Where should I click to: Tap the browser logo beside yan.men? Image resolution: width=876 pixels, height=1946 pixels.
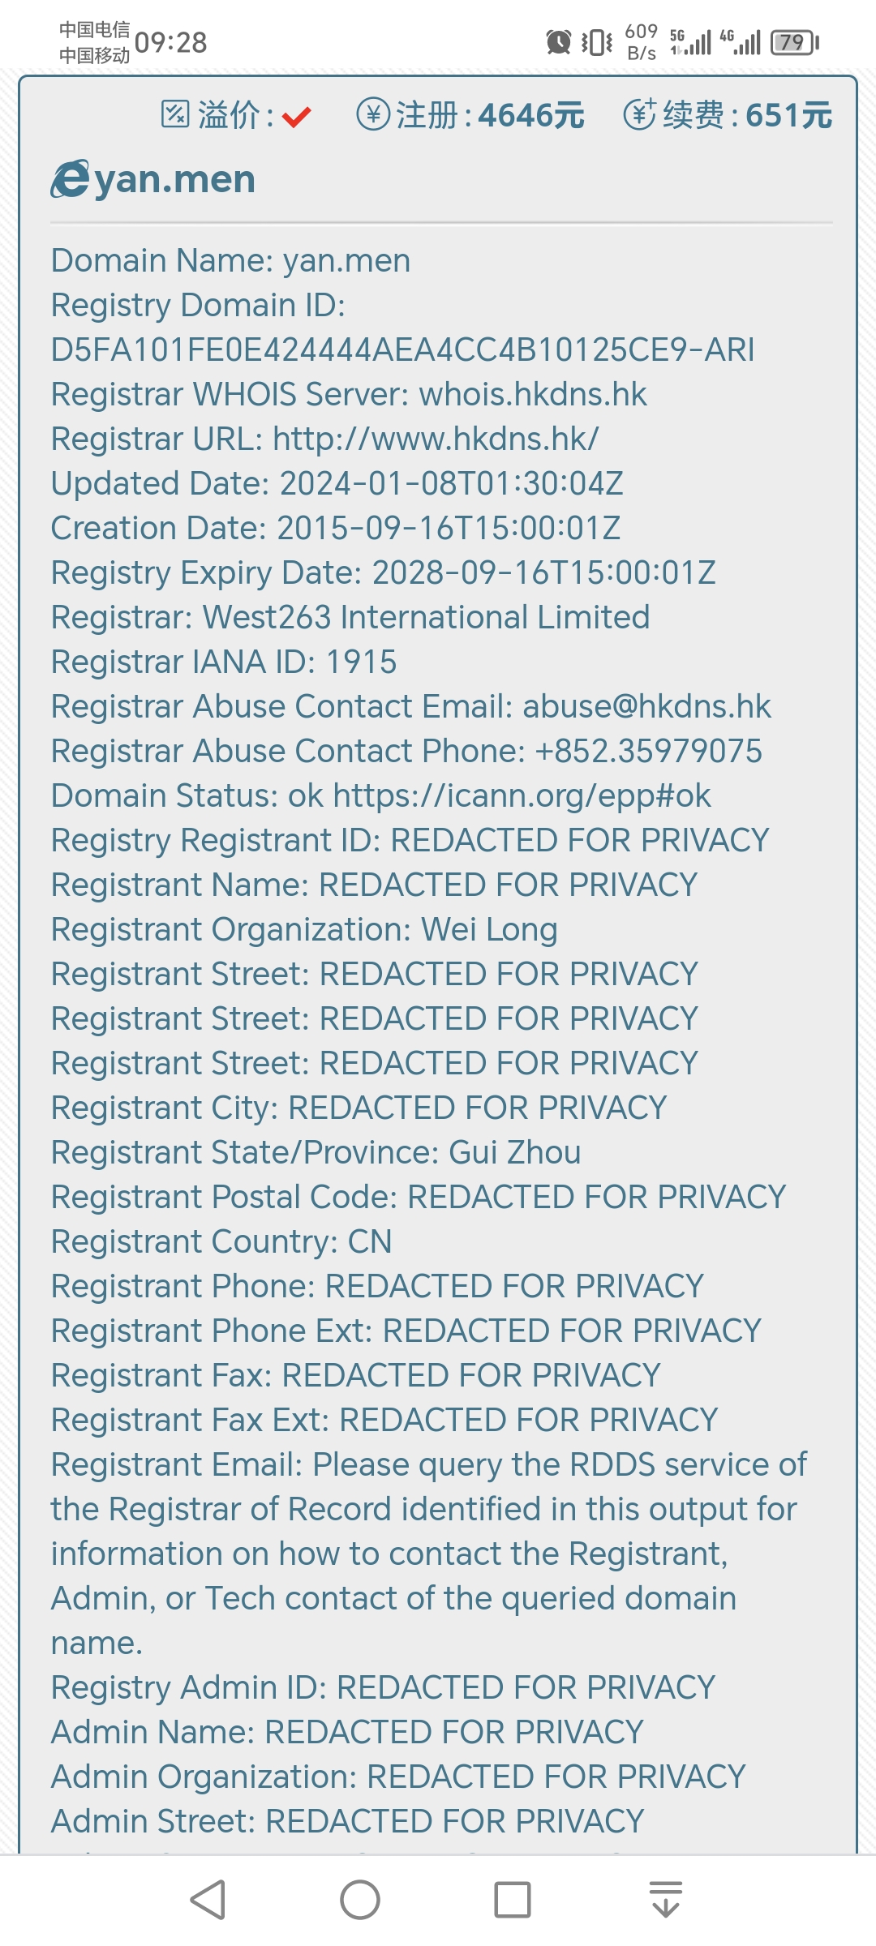coord(70,179)
